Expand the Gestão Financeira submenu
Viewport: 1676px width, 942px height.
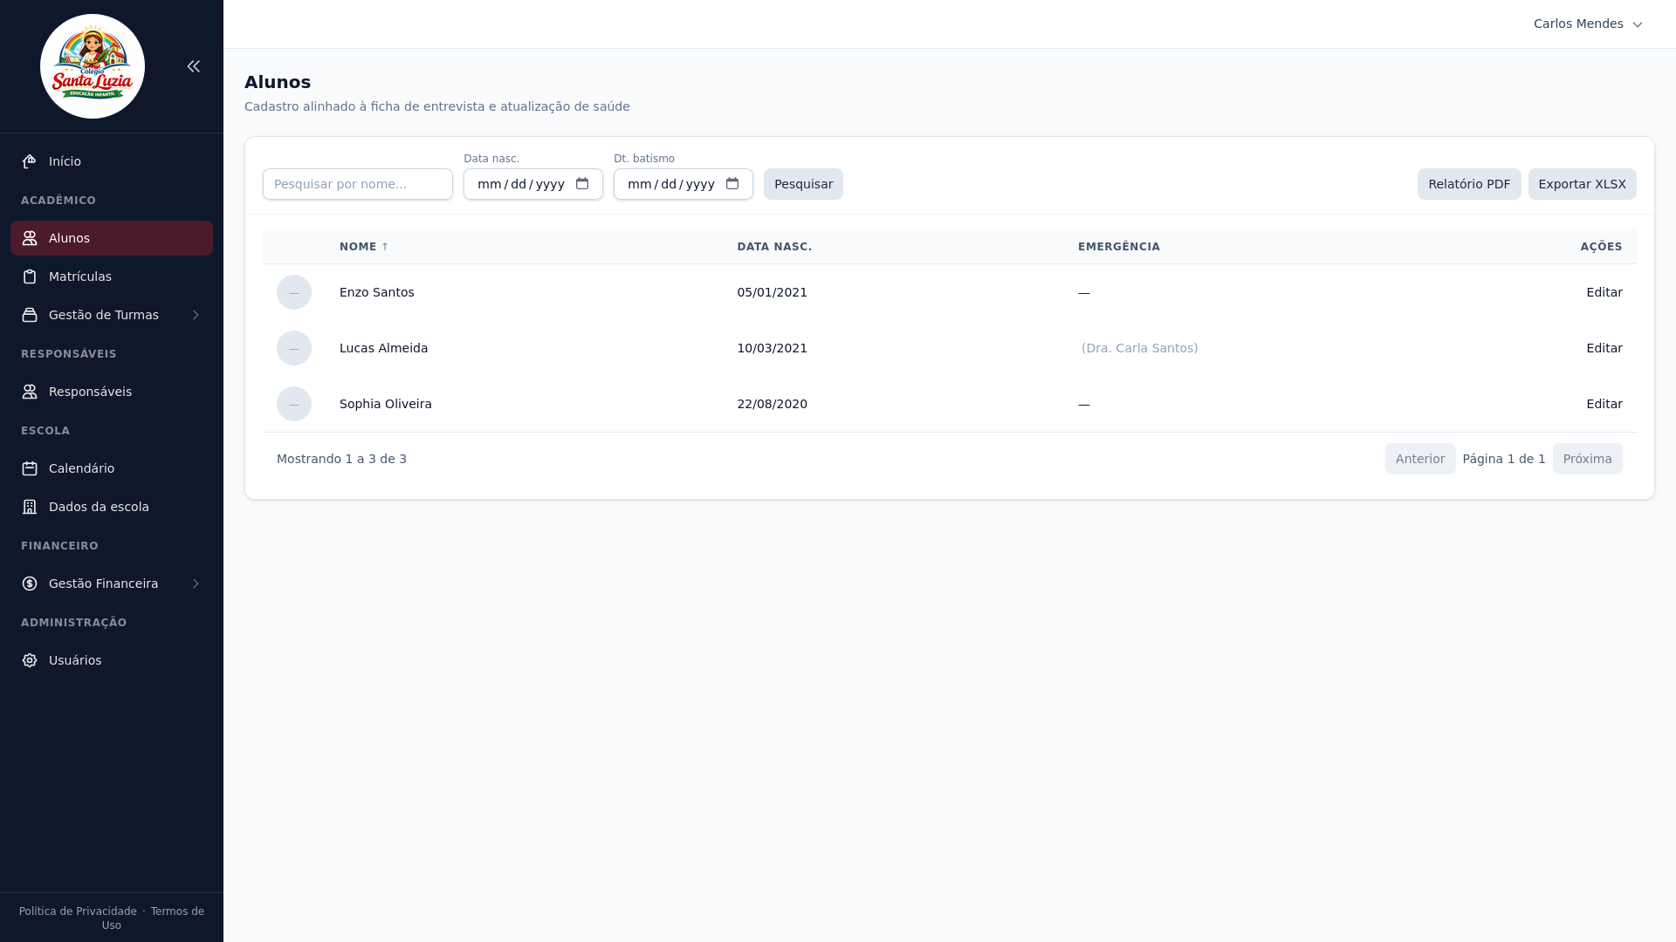[x=196, y=584]
